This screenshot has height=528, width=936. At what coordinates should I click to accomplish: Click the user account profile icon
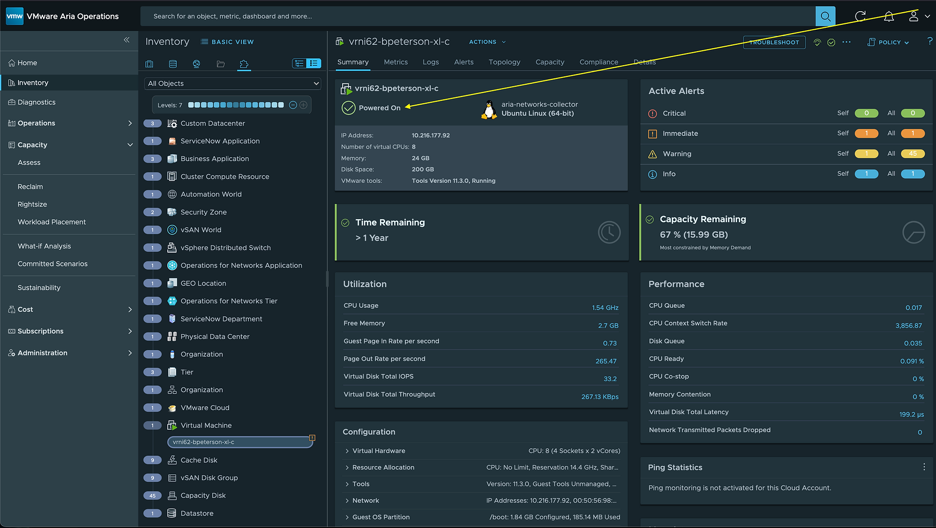[914, 16]
